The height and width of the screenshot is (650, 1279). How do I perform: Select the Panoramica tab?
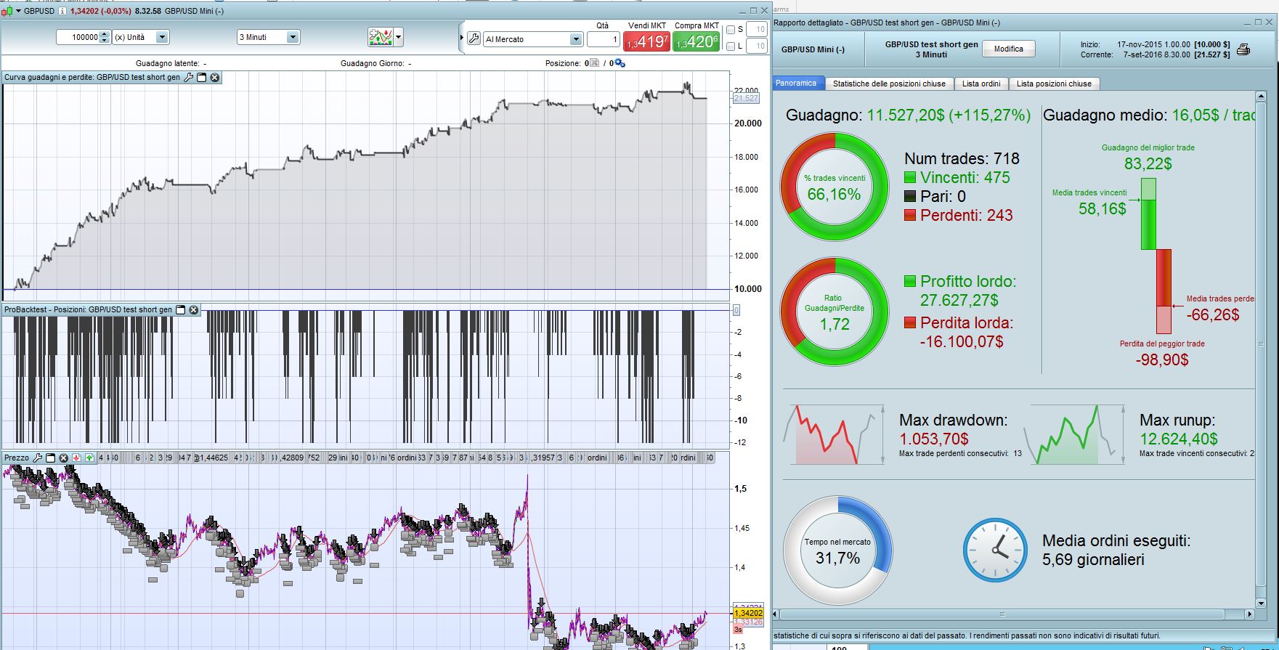click(x=796, y=84)
